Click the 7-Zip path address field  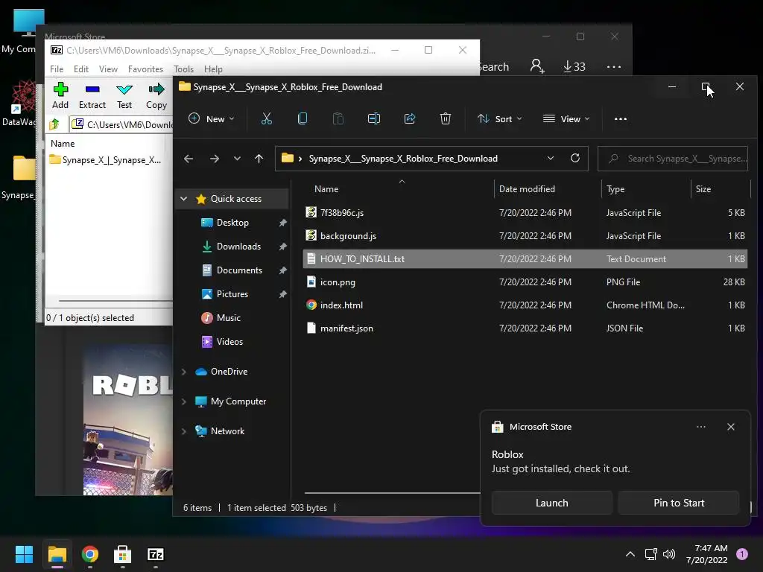click(121, 124)
